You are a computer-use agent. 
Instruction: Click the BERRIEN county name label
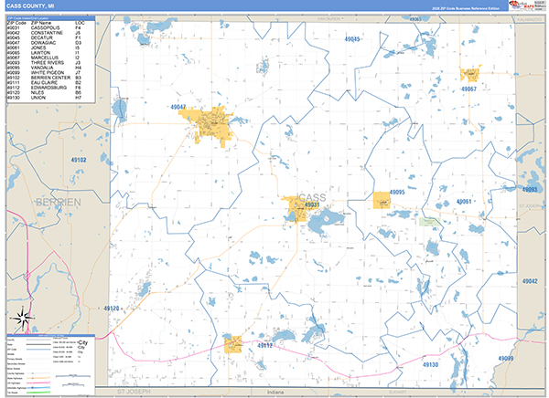point(59,203)
